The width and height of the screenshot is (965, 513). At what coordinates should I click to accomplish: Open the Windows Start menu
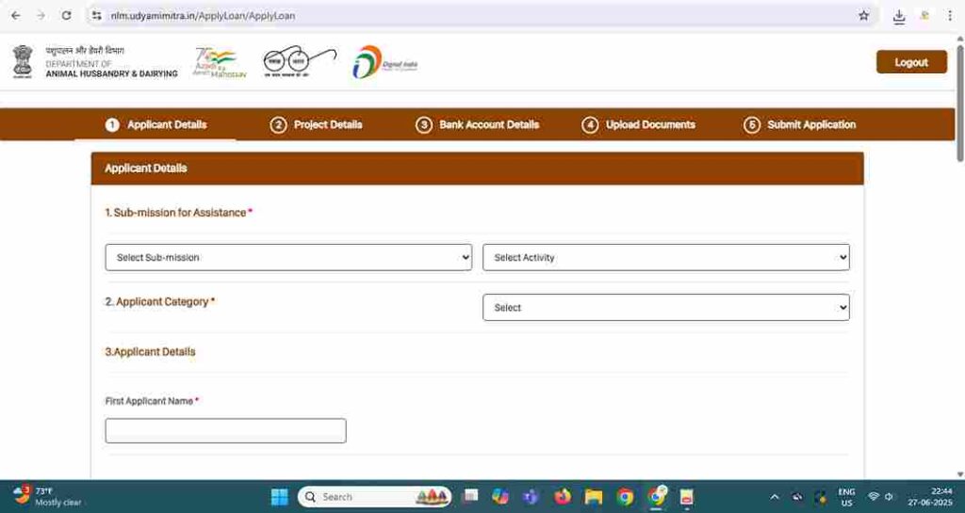[280, 496]
